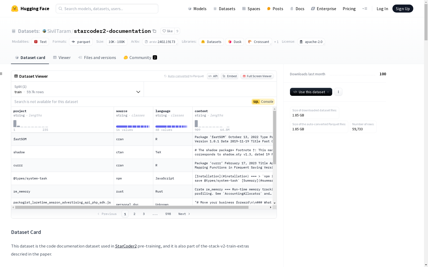The image size is (428, 267).
Task: Switch to the Files and versions tab
Action: [x=97, y=57]
